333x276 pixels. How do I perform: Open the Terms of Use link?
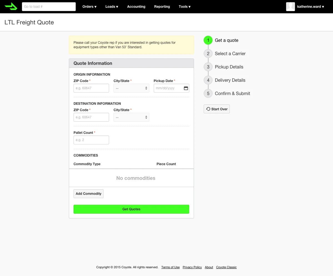(170, 267)
